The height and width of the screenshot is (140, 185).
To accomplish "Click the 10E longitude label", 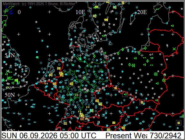I will pos(80,12).
